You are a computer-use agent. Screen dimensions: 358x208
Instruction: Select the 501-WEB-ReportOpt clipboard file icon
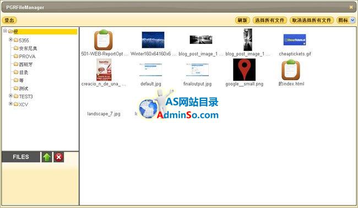(104, 40)
